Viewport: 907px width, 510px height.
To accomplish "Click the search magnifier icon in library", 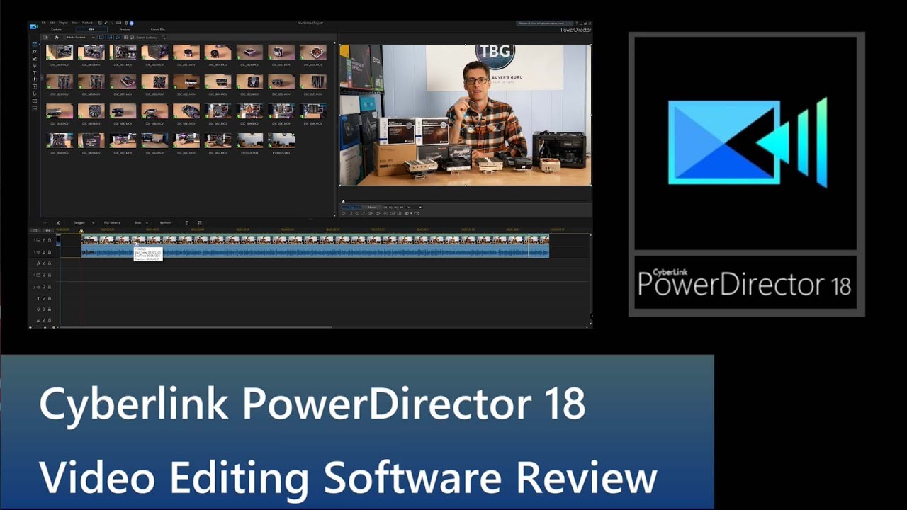I will tap(164, 37).
